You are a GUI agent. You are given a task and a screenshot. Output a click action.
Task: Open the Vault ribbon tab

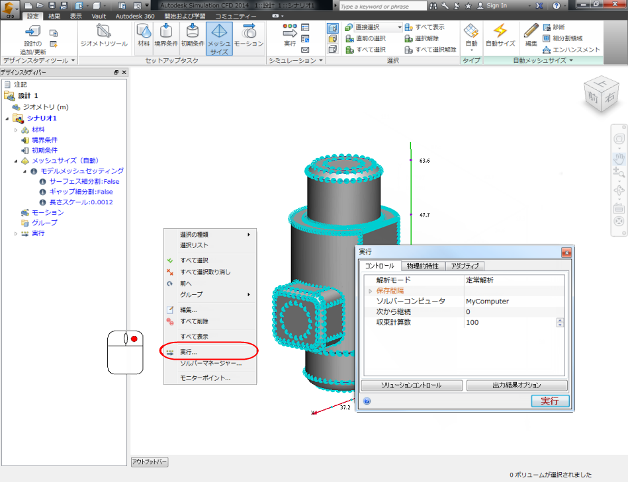(99, 16)
